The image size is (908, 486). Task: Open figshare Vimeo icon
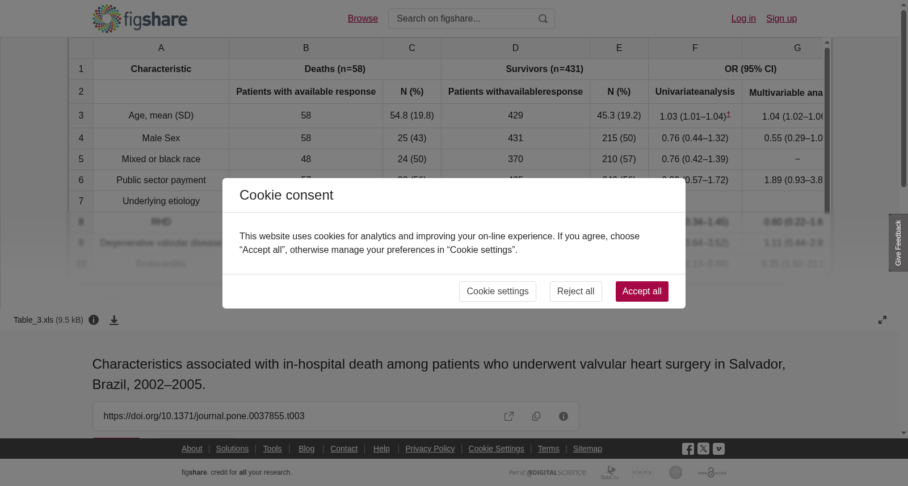pos(718,449)
